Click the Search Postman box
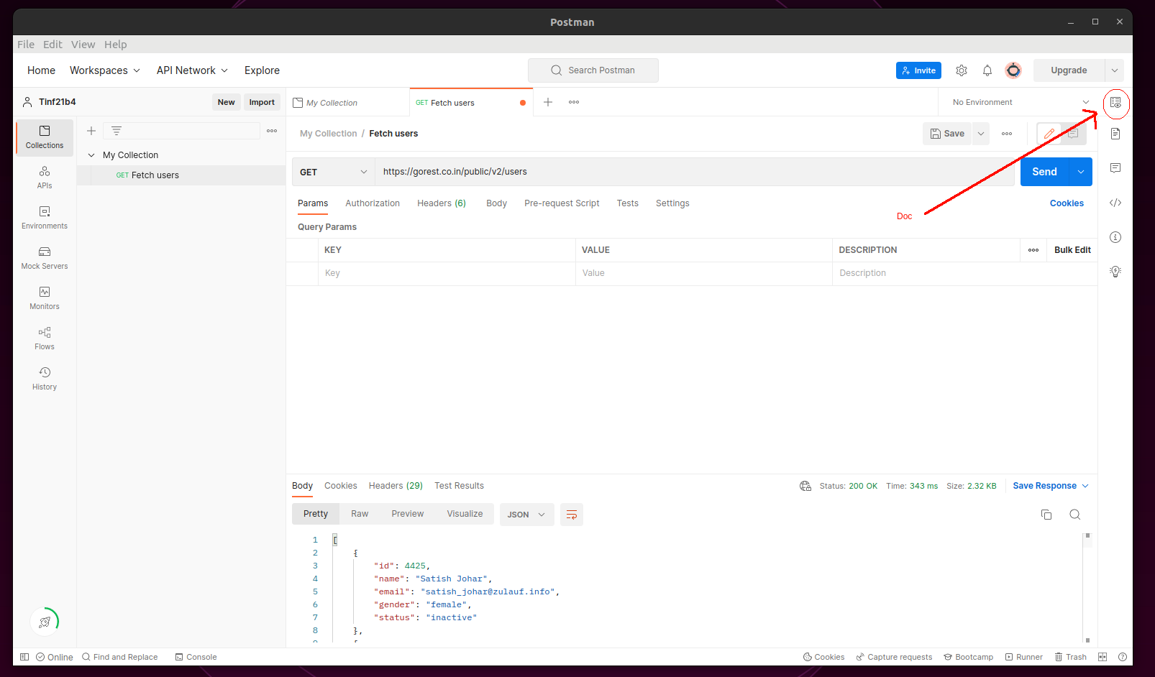The width and height of the screenshot is (1155, 677). pos(593,70)
